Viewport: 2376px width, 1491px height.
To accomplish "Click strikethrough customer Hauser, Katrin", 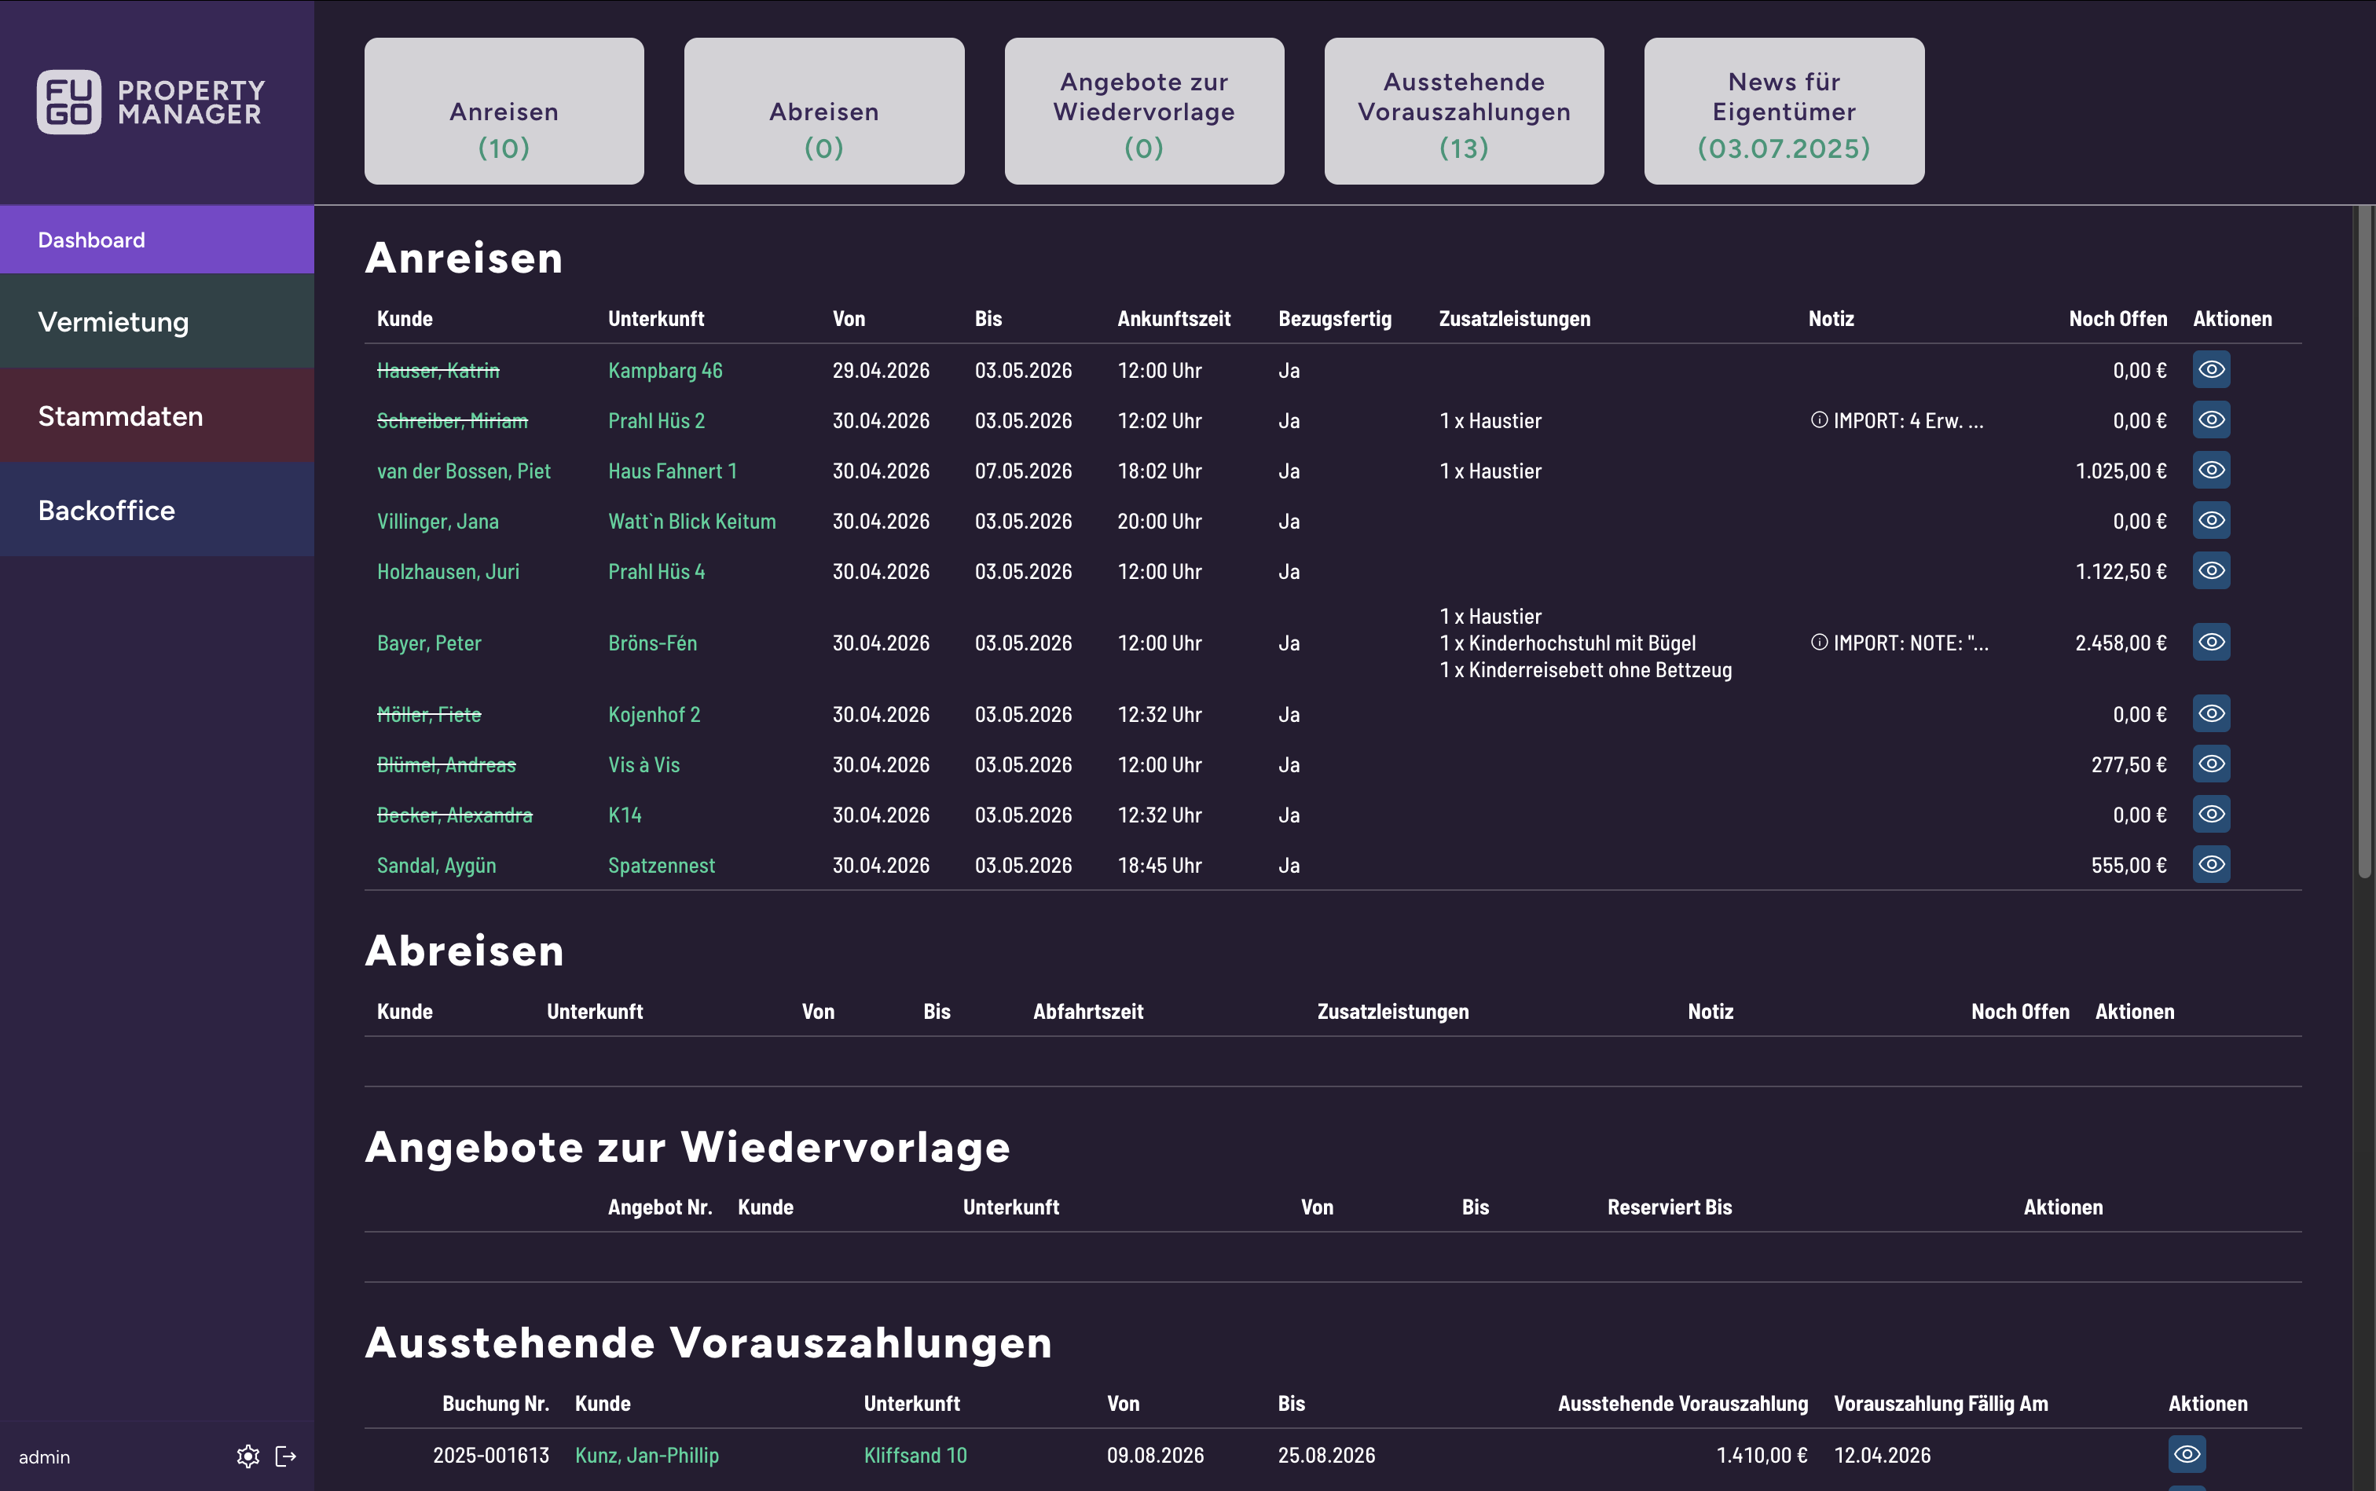I will coord(438,371).
